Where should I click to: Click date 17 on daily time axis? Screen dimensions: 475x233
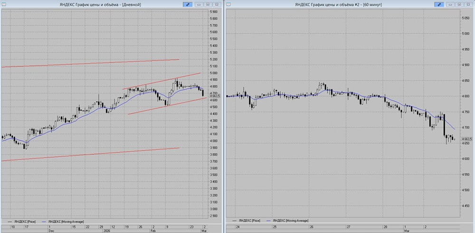coord(27,227)
